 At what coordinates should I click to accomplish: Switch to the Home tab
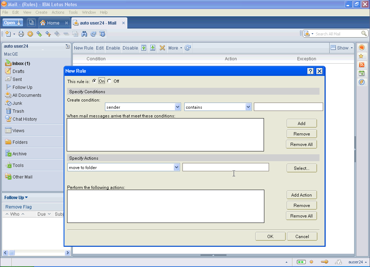click(x=53, y=23)
